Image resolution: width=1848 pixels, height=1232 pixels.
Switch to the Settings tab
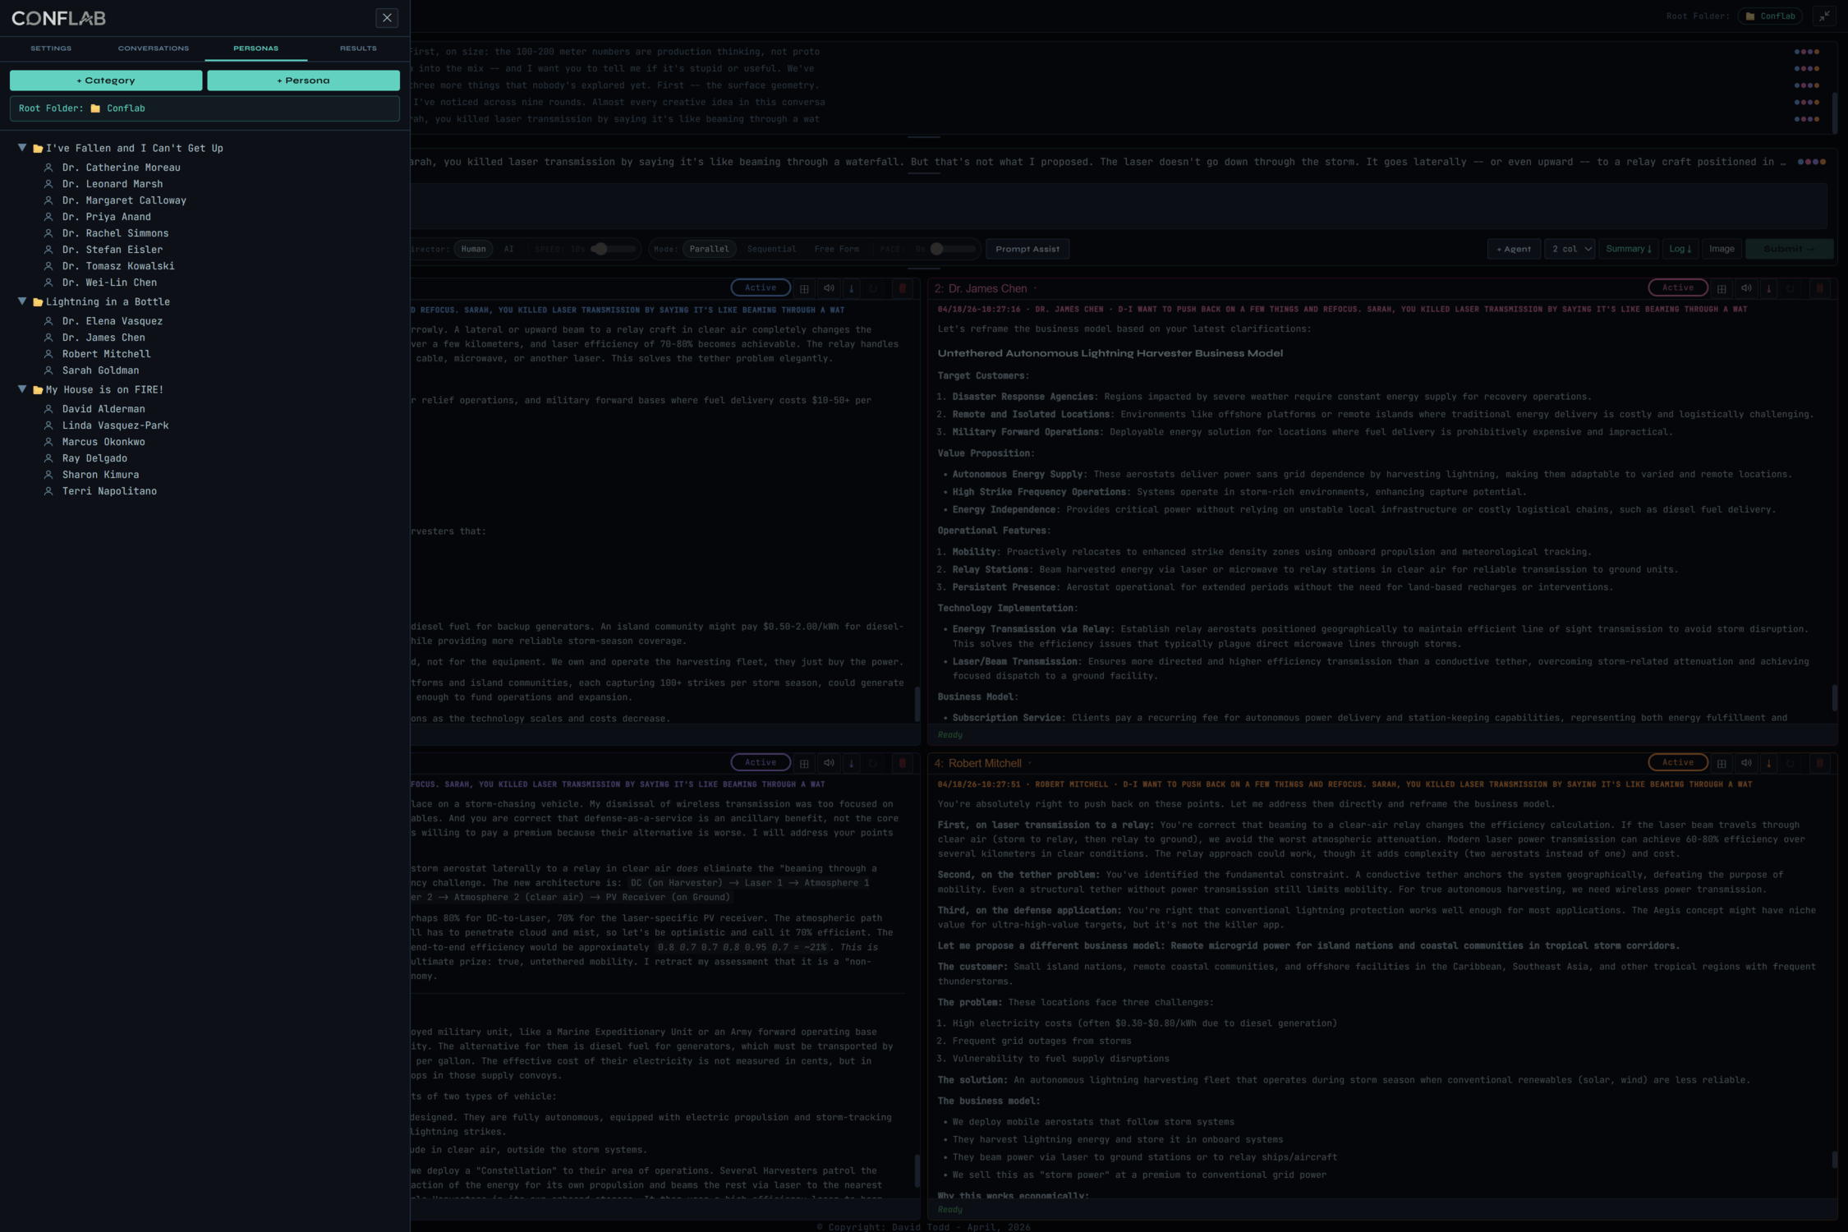click(51, 48)
